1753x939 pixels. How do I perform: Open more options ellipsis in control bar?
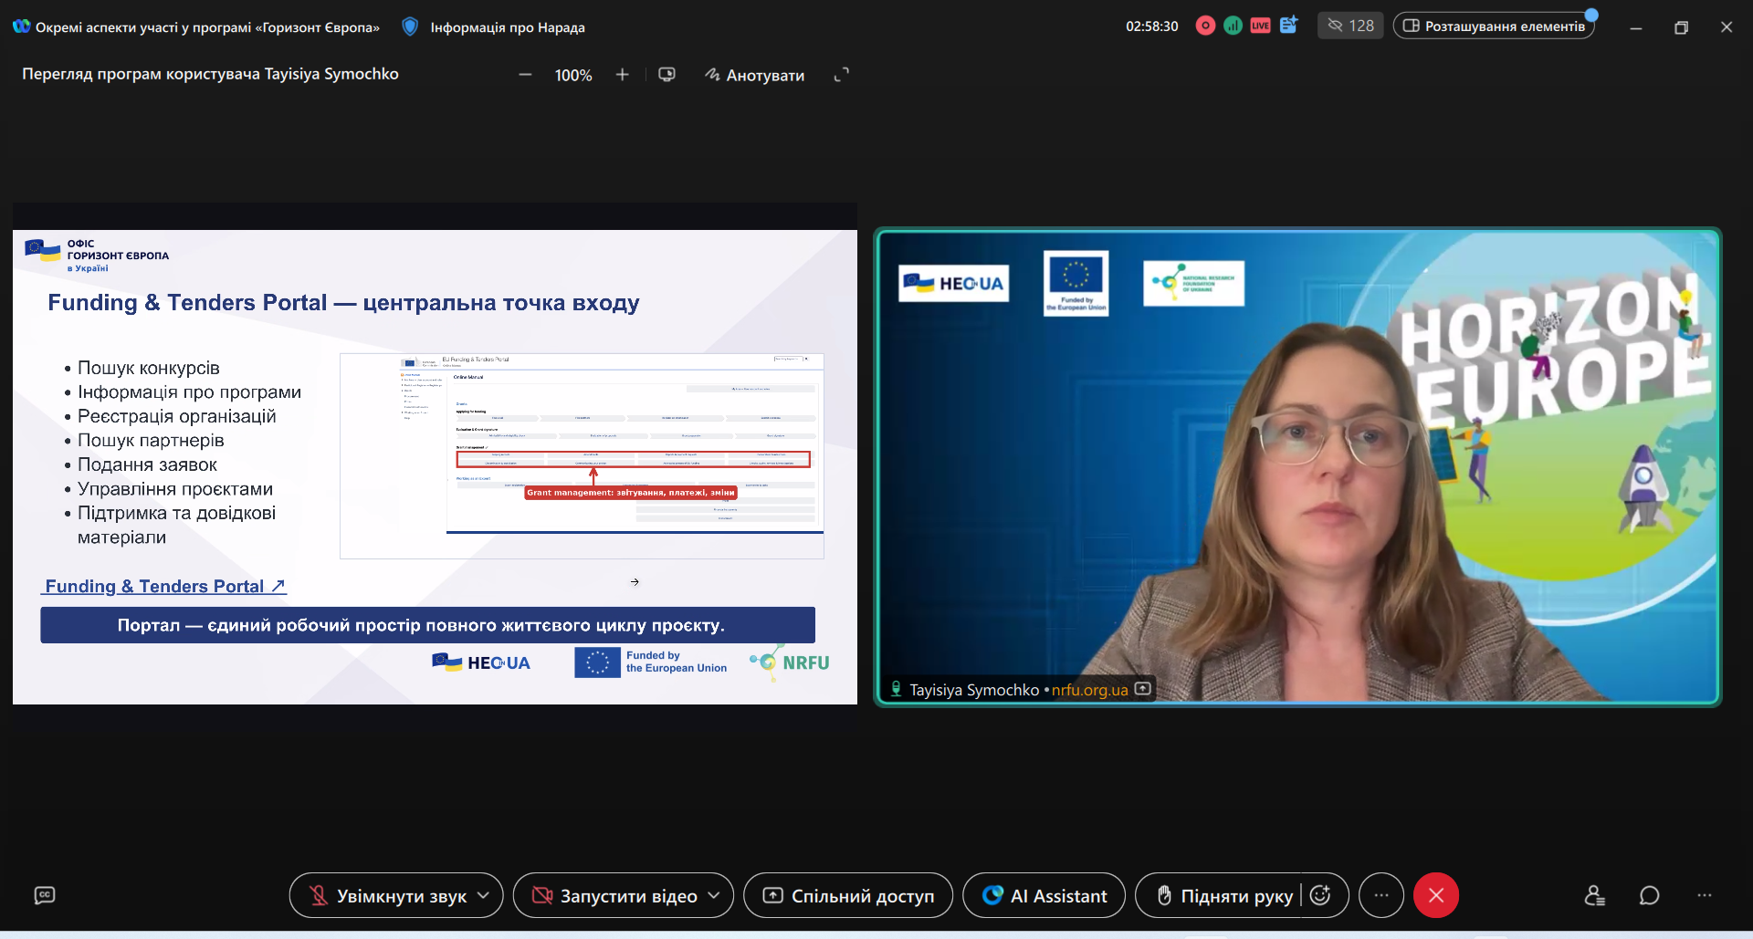pos(1381,895)
